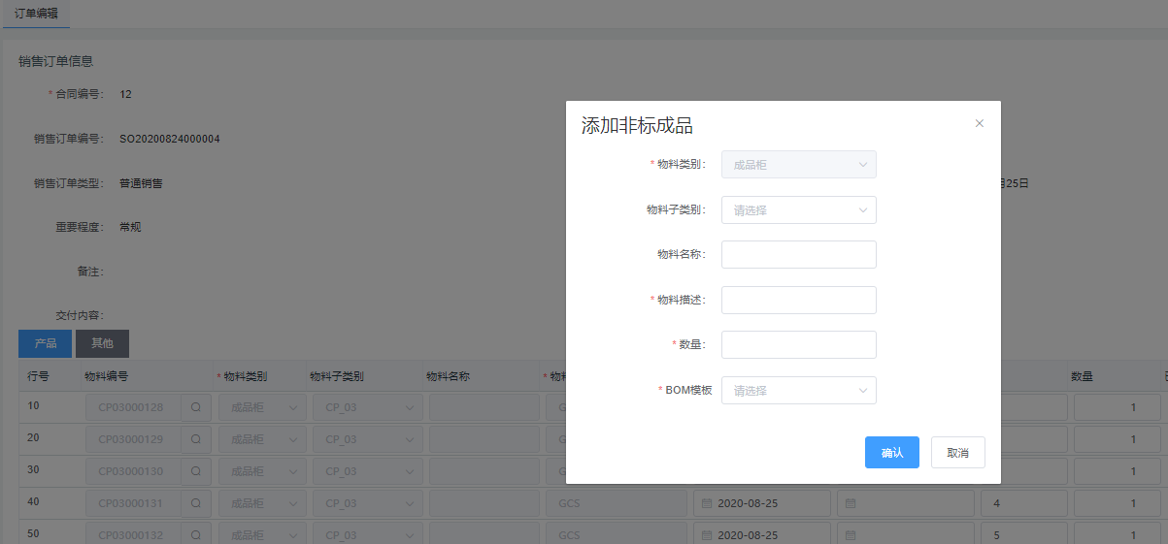Switch to the 其他 tab
Image resolution: width=1168 pixels, height=544 pixels.
(x=102, y=343)
